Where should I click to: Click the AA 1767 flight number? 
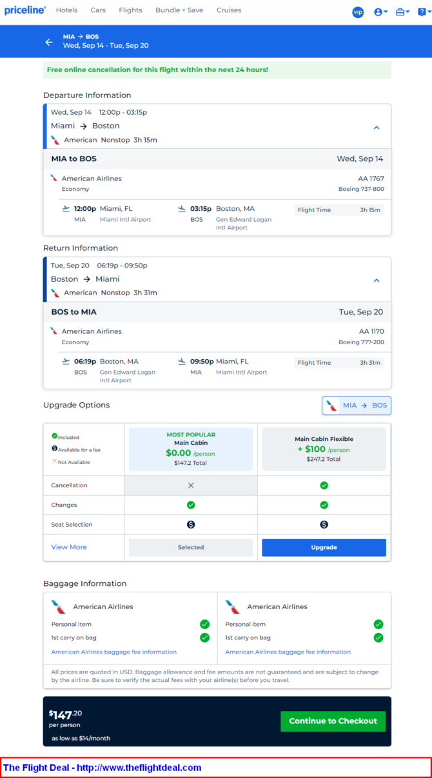tap(371, 179)
